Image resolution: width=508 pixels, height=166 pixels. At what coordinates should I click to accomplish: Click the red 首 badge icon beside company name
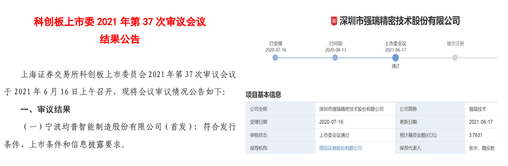334,21
